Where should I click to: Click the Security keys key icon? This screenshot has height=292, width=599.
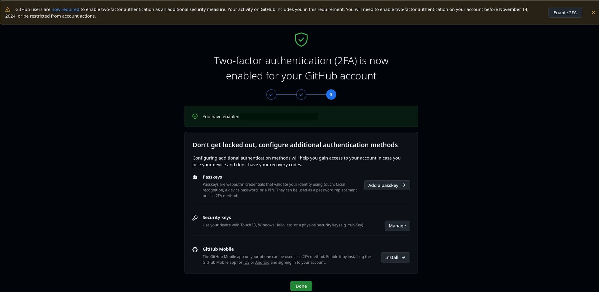coord(195,218)
